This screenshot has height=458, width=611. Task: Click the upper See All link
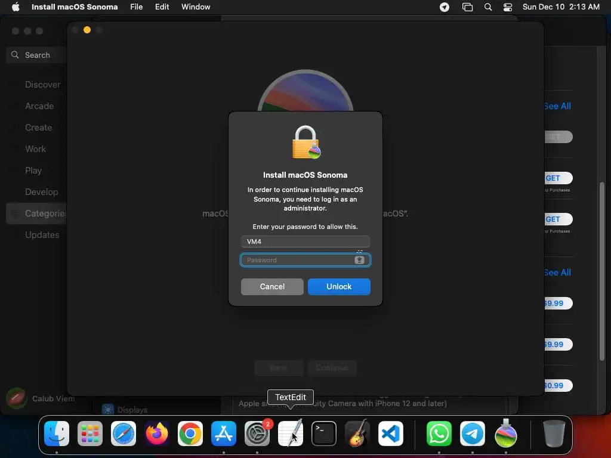pos(557,106)
